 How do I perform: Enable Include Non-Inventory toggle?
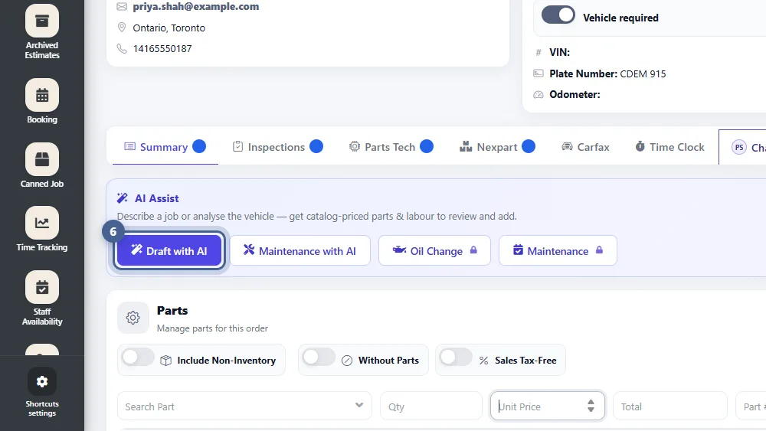(x=138, y=358)
